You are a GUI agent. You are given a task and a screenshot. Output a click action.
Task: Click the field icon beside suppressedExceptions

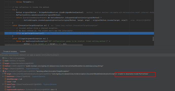coord(5,89)
